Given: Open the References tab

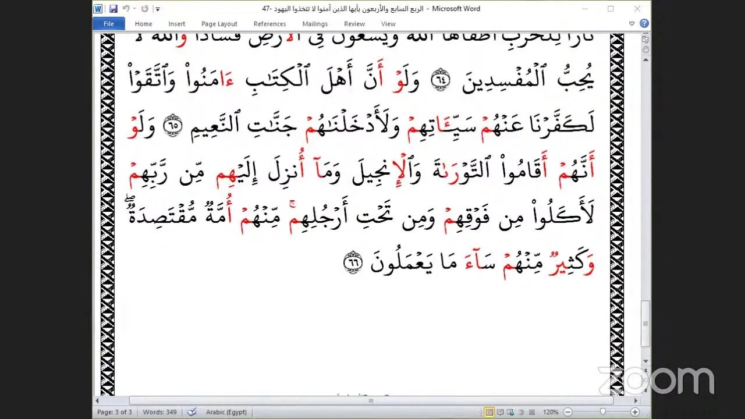Looking at the screenshot, I should [x=269, y=24].
